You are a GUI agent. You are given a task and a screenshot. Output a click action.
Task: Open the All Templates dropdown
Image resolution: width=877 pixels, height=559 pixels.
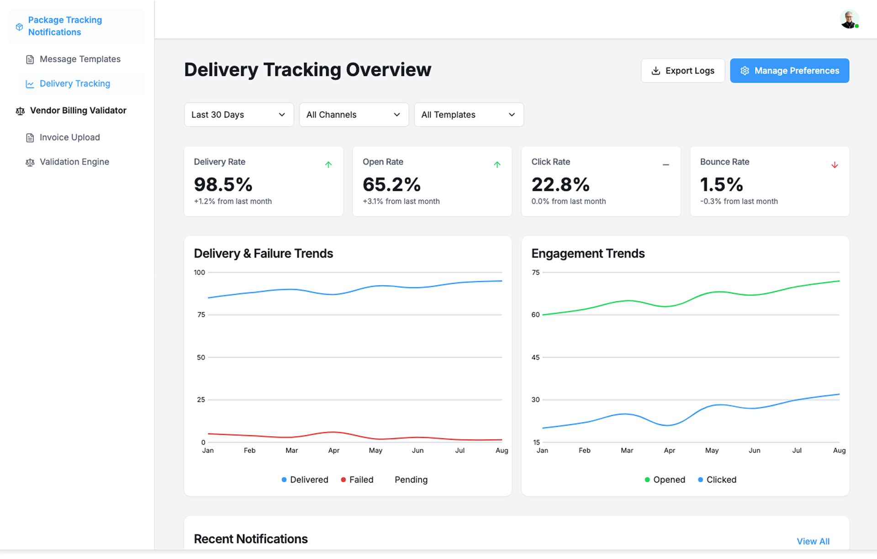pos(469,115)
